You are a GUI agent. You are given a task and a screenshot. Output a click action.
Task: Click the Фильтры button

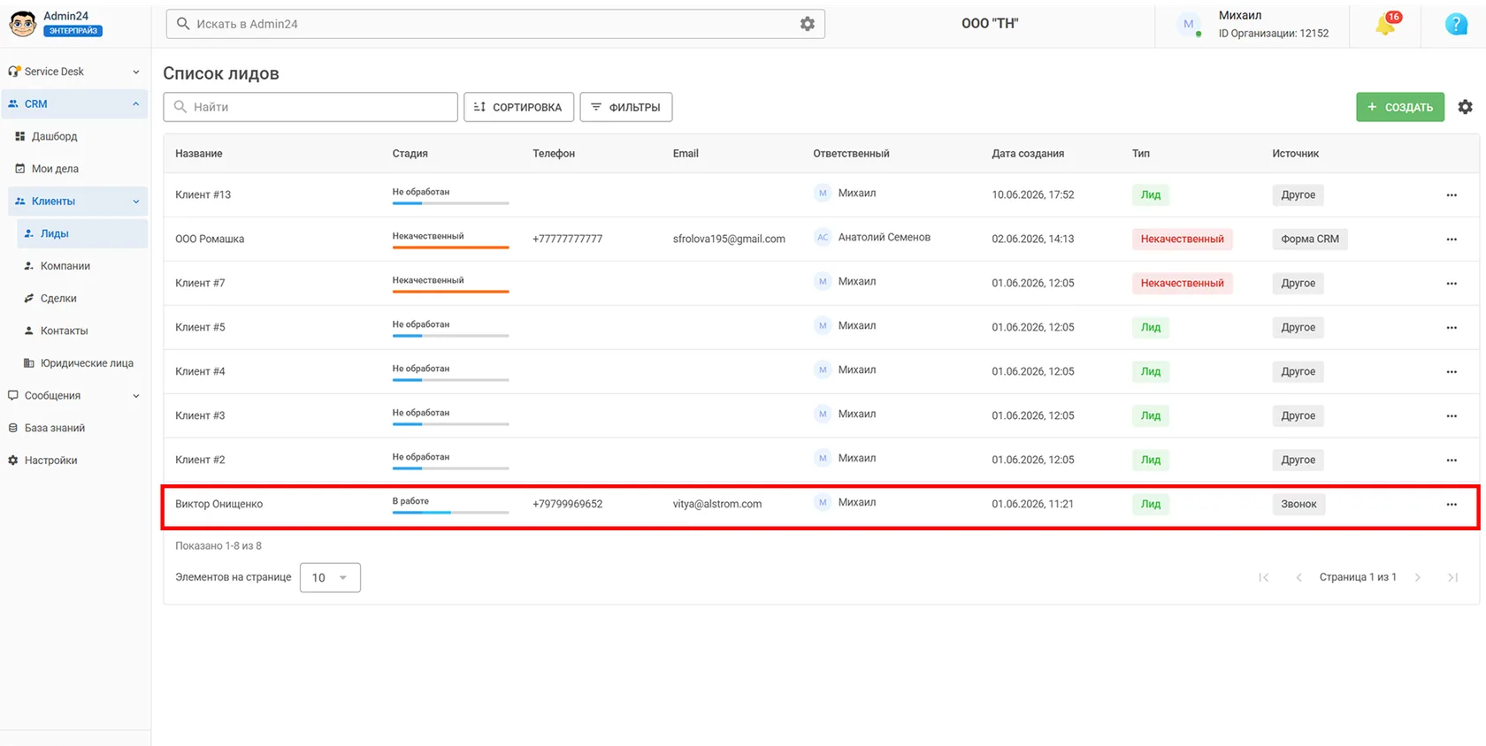click(x=626, y=107)
